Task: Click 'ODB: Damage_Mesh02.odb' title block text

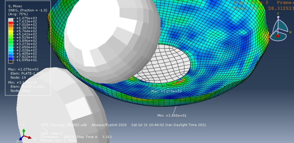Action: coord(64,125)
